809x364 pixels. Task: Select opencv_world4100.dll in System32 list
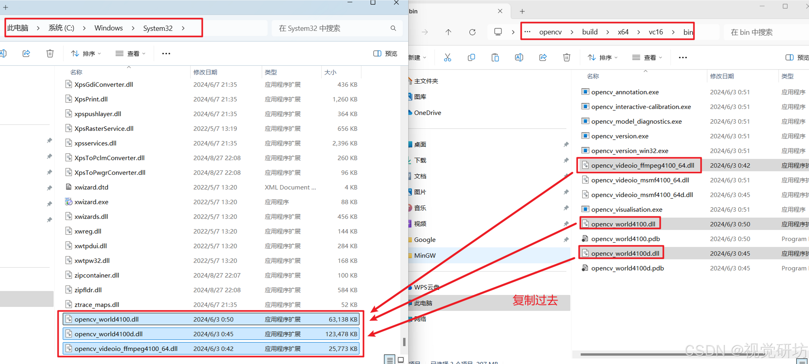[x=211, y=319]
